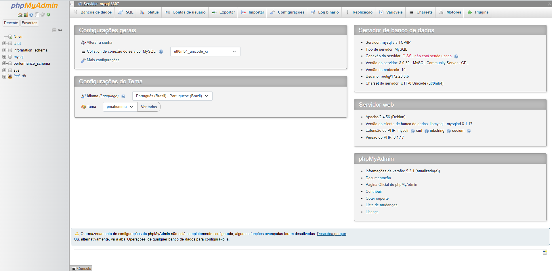Open the Variáveis tab
The image size is (552, 271).
[391, 12]
